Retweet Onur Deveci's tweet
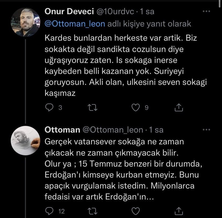Screen dimensions: 222x218 93,108
